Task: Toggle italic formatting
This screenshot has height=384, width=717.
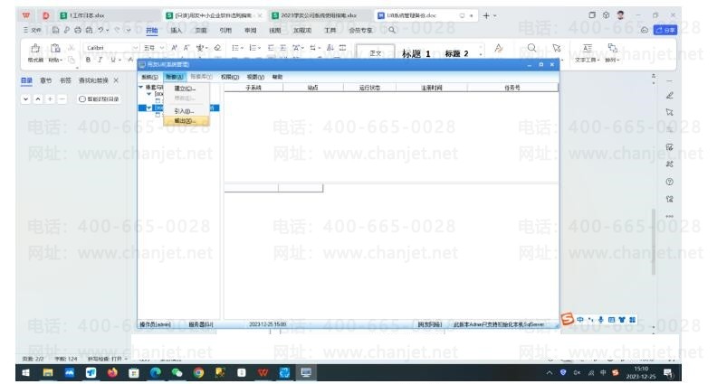Action: (x=100, y=60)
